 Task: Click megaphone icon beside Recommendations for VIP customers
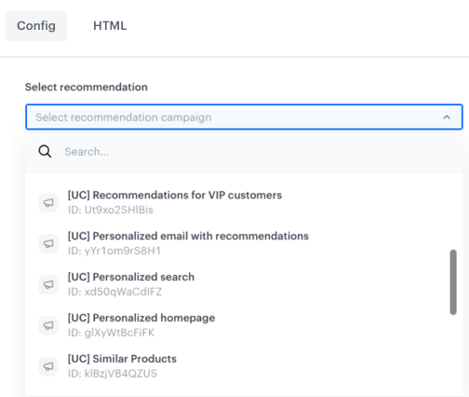click(48, 203)
